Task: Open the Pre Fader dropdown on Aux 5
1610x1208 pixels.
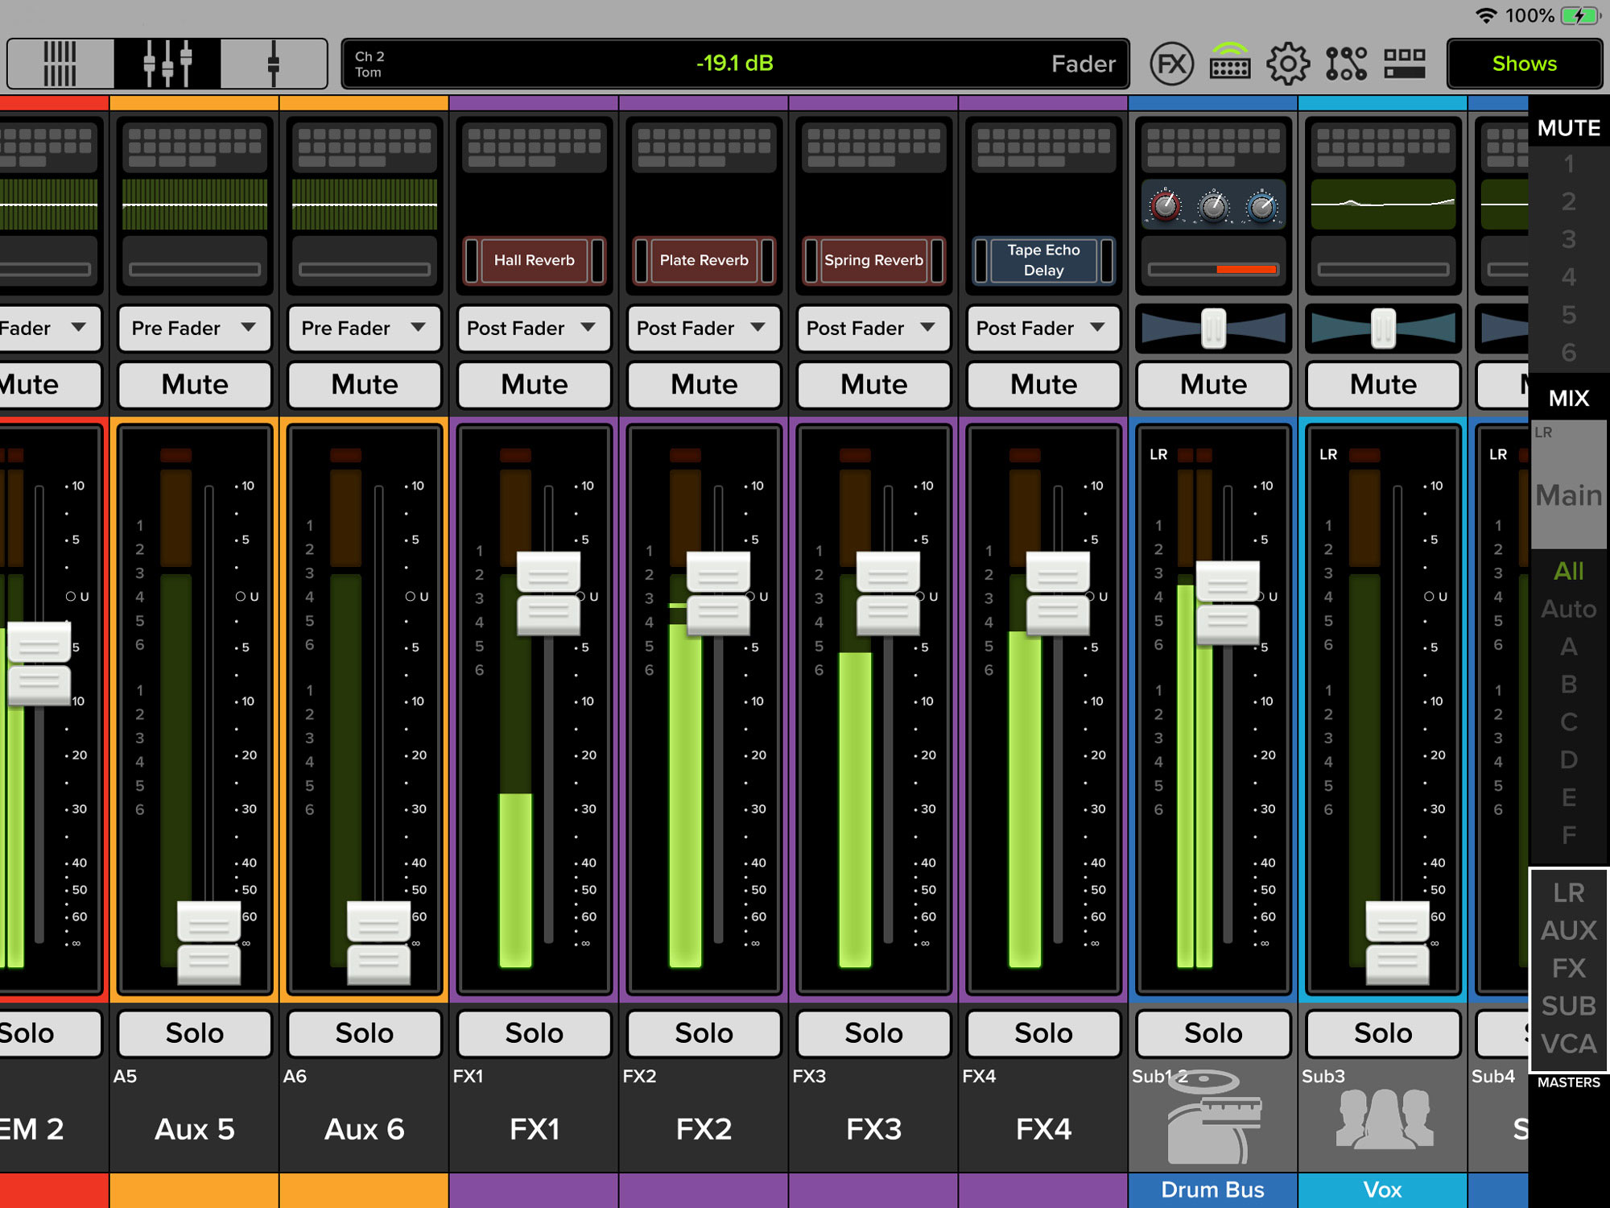Action: [x=193, y=329]
